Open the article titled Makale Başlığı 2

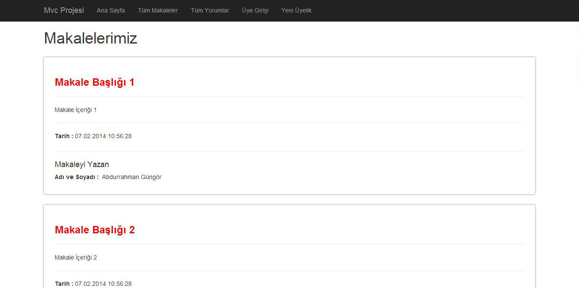pos(94,230)
